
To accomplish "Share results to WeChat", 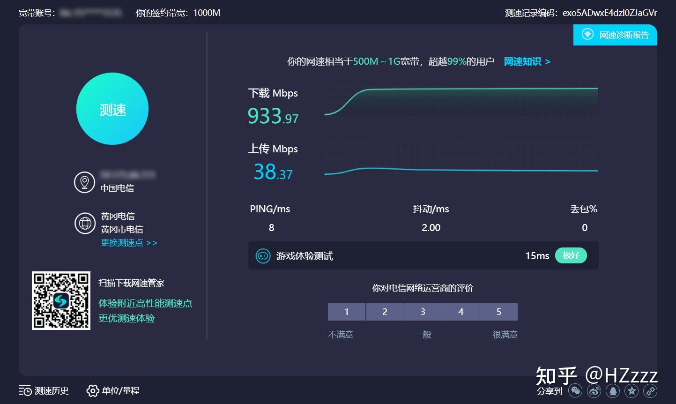I will 575,390.
